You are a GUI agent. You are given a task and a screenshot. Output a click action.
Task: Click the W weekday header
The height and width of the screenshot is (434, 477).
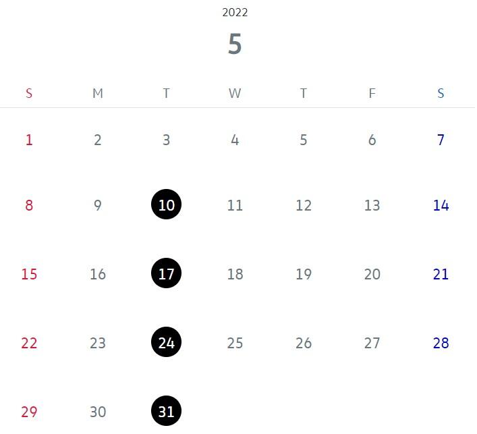235,93
